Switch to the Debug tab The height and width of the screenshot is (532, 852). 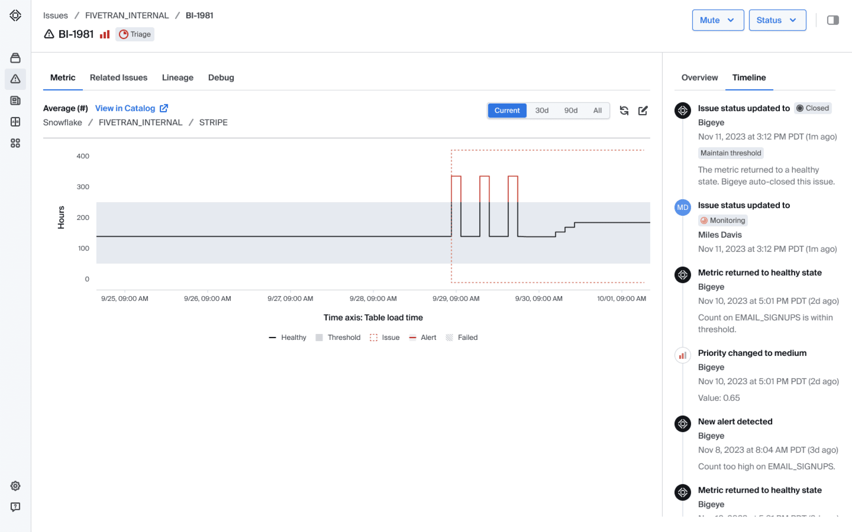click(221, 78)
